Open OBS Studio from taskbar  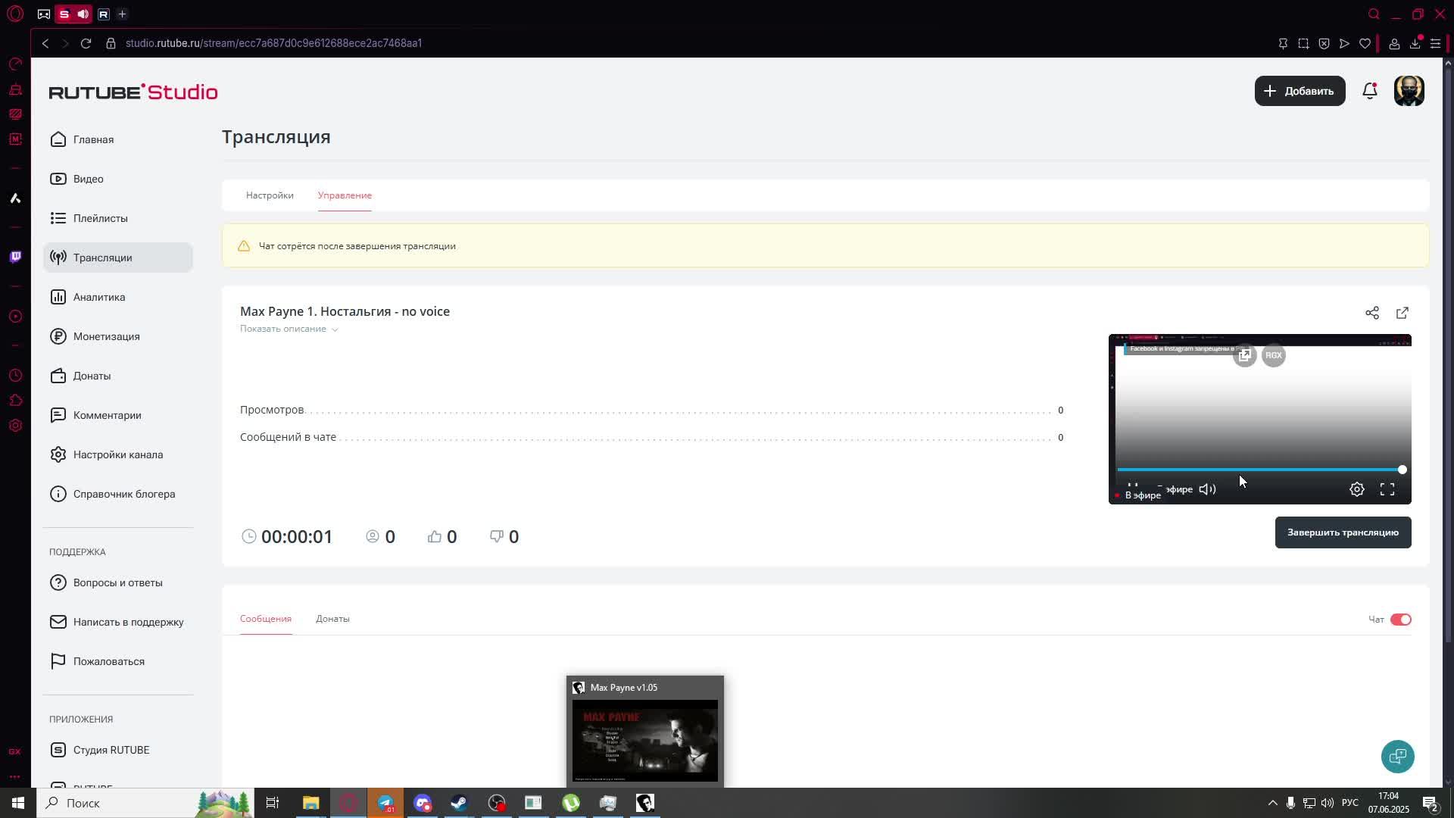coord(496,803)
